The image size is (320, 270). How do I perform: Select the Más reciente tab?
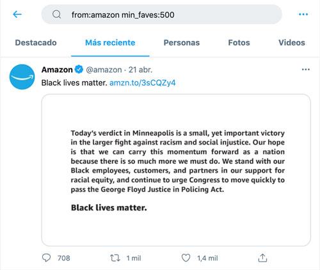point(110,43)
